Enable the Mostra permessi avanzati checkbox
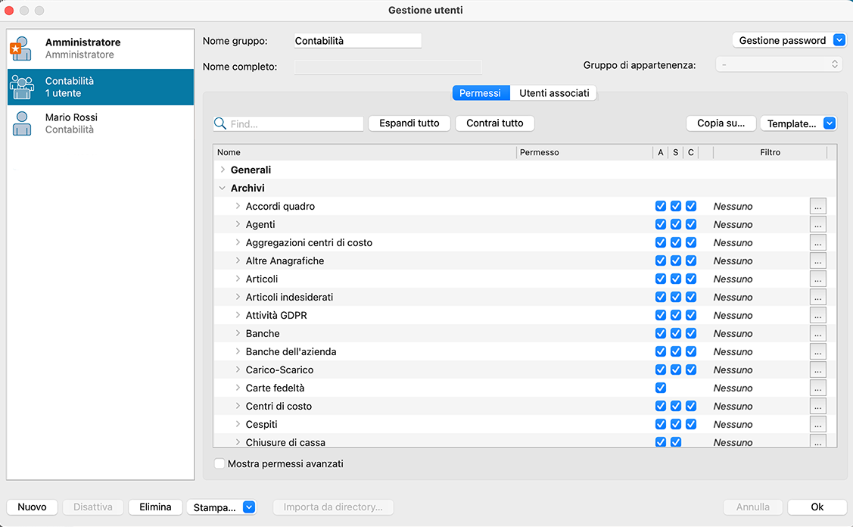 tap(219, 463)
